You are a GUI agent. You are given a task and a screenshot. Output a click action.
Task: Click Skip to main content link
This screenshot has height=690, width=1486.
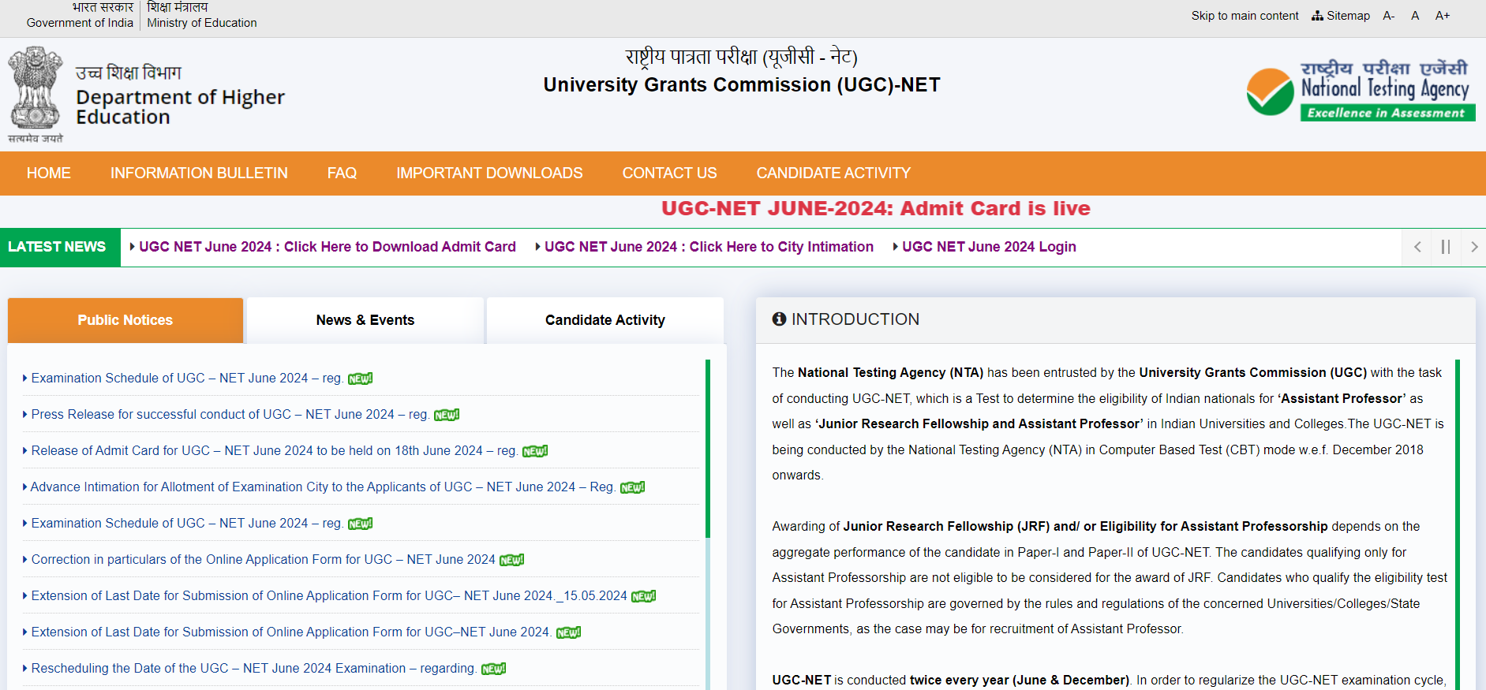(x=1245, y=16)
